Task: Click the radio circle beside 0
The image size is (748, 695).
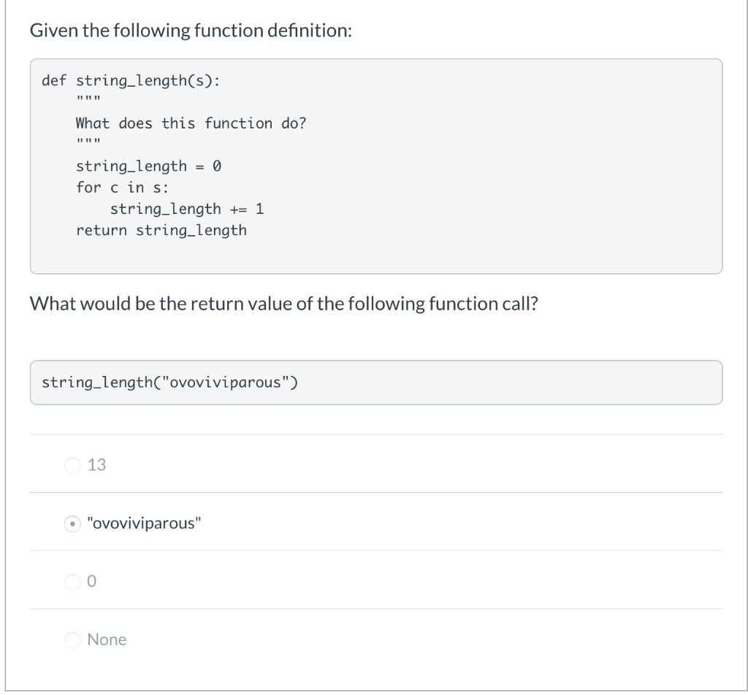Action: tap(73, 582)
